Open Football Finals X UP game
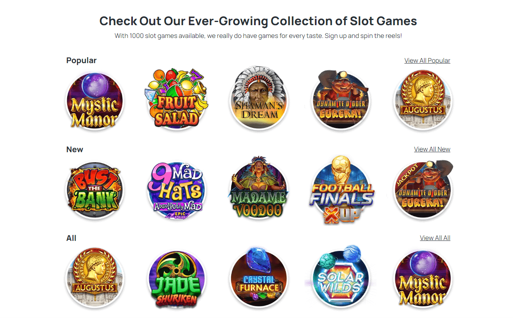This screenshot has height=318, width=513. [341, 189]
